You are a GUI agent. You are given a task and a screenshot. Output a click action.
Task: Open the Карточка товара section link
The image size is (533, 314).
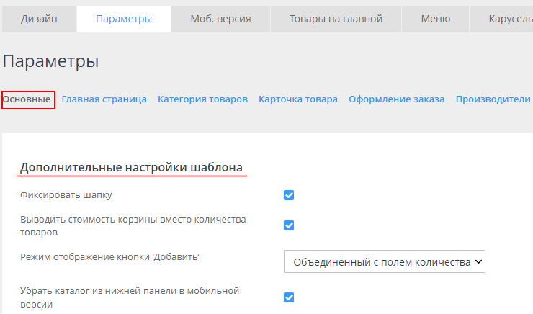pyautogui.click(x=298, y=99)
